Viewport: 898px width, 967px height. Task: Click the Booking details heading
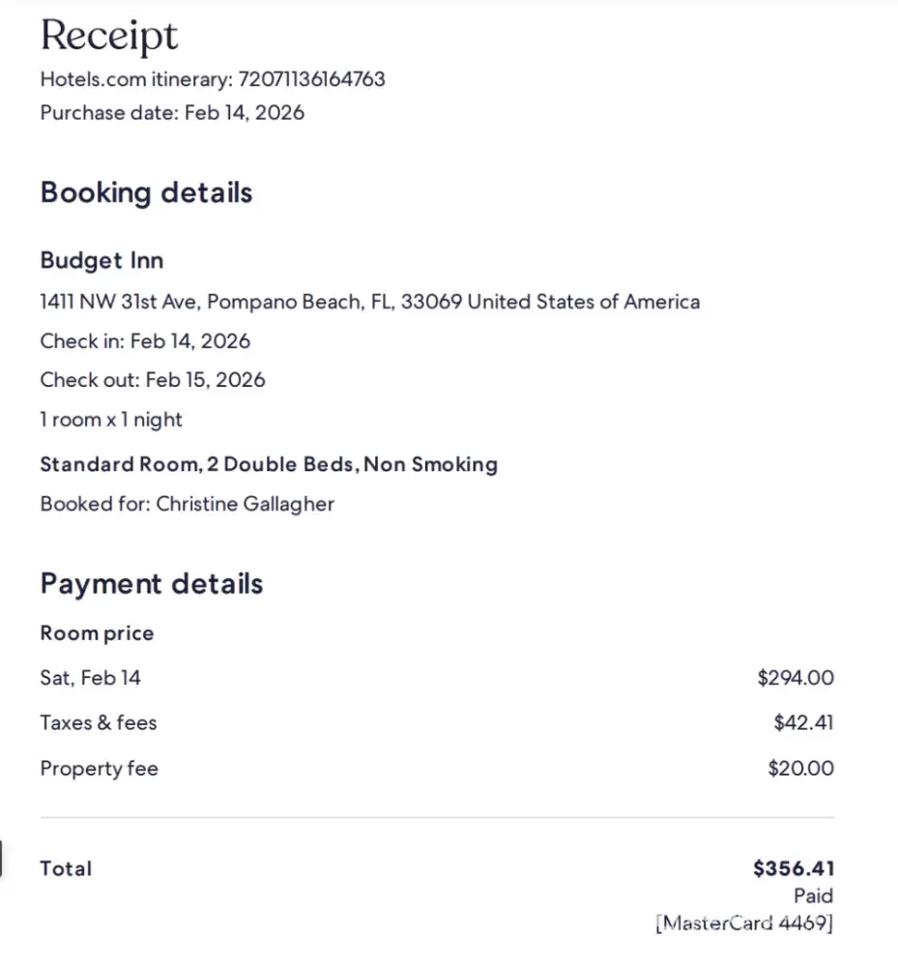pos(146,192)
